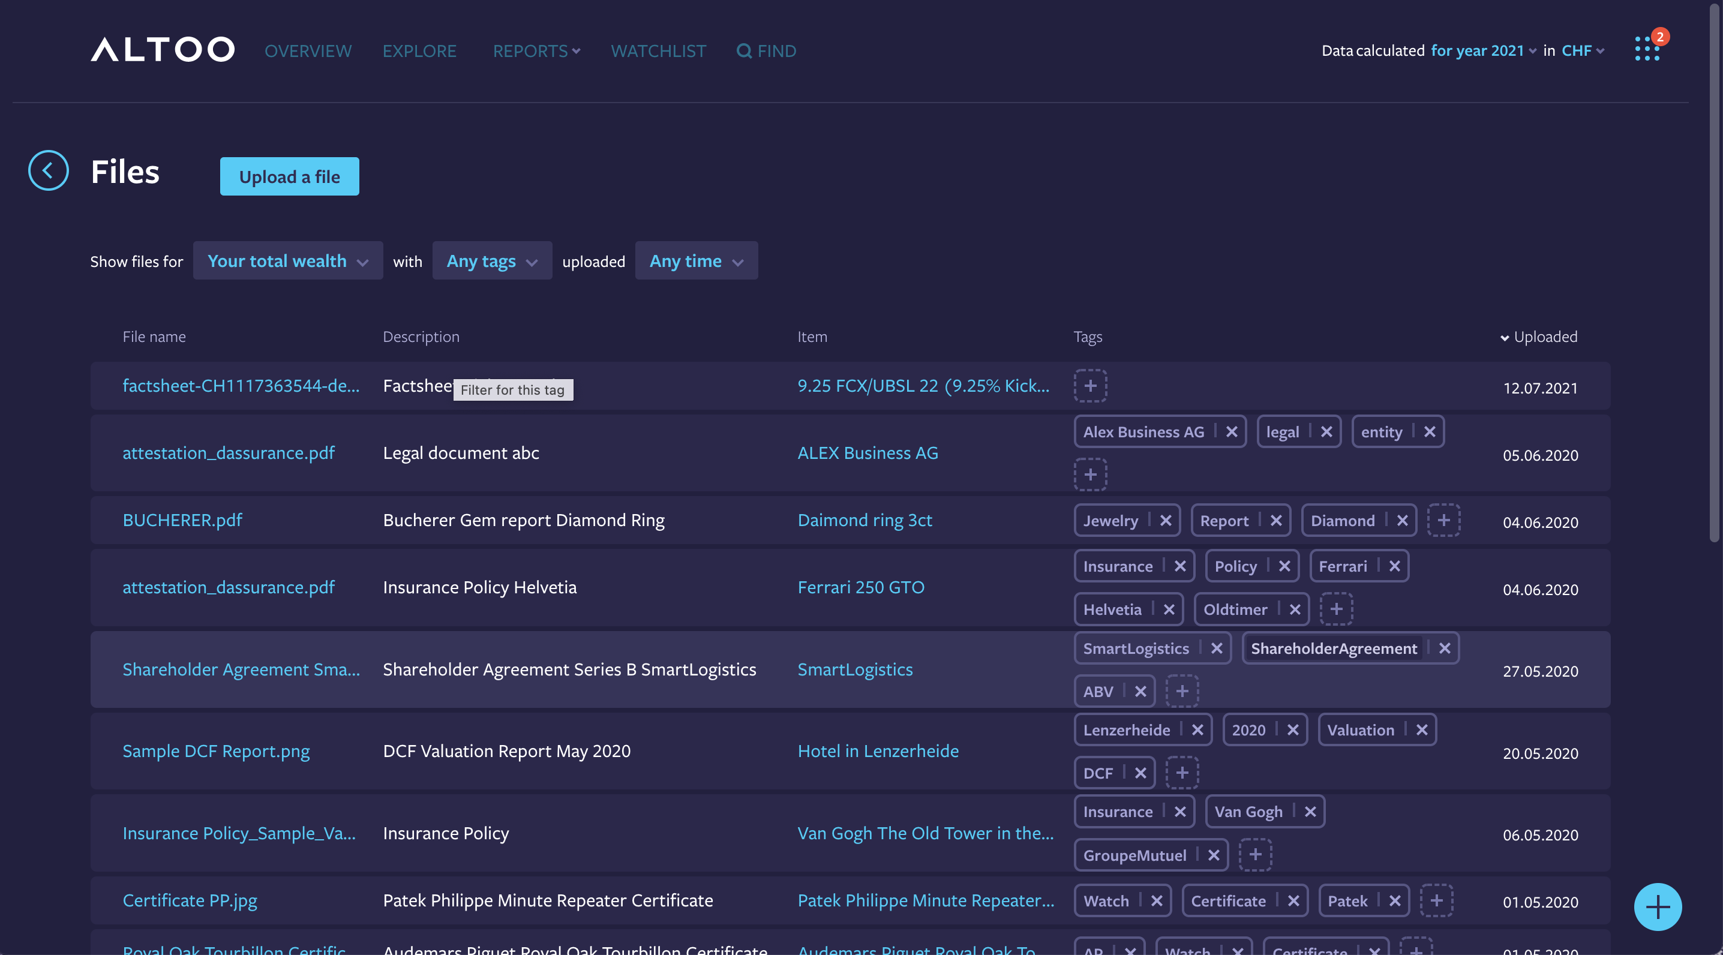Click the page vertical scrollbar
Screen dimensions: 1723x955
(1715, 274)
